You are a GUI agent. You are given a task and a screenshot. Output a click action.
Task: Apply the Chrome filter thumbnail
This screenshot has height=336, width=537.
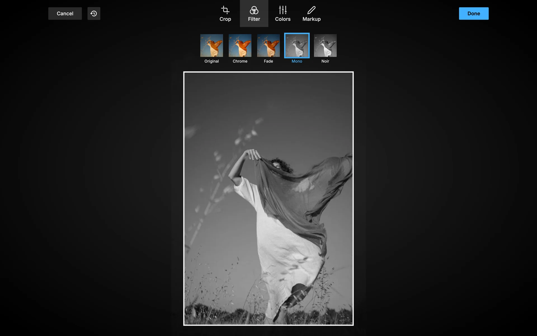(240, 46)
